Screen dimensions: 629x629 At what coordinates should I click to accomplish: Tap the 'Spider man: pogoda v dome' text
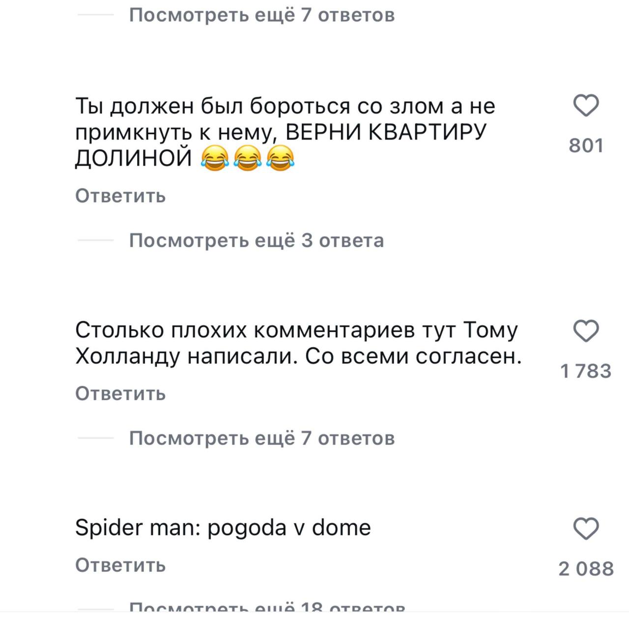coord(223,528)
